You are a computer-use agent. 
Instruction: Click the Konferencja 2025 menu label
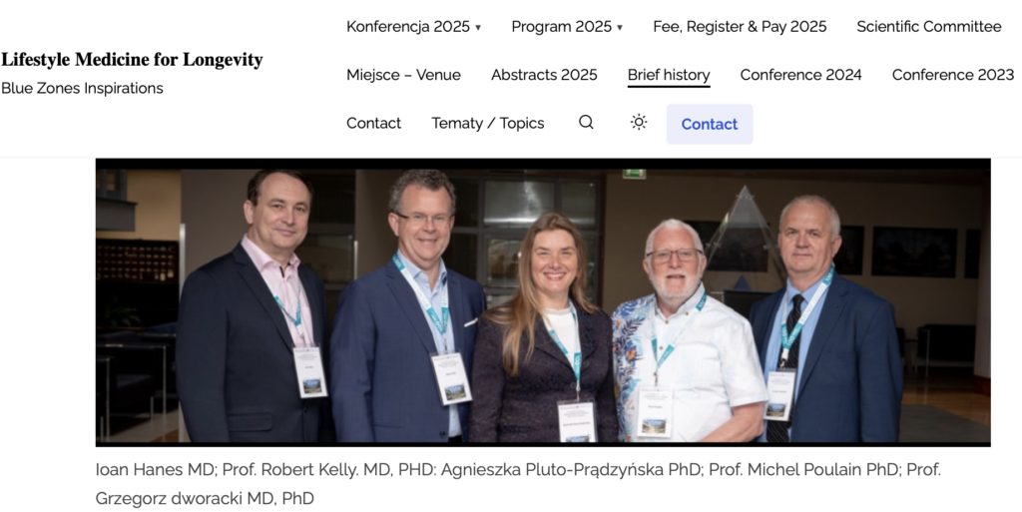(408, 27)
